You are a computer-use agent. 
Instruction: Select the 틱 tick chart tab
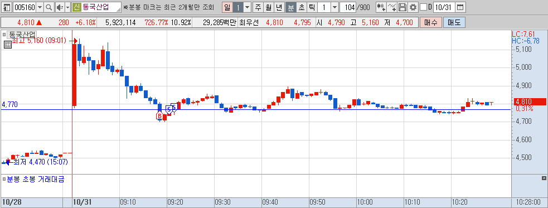[x=312, y=7]
